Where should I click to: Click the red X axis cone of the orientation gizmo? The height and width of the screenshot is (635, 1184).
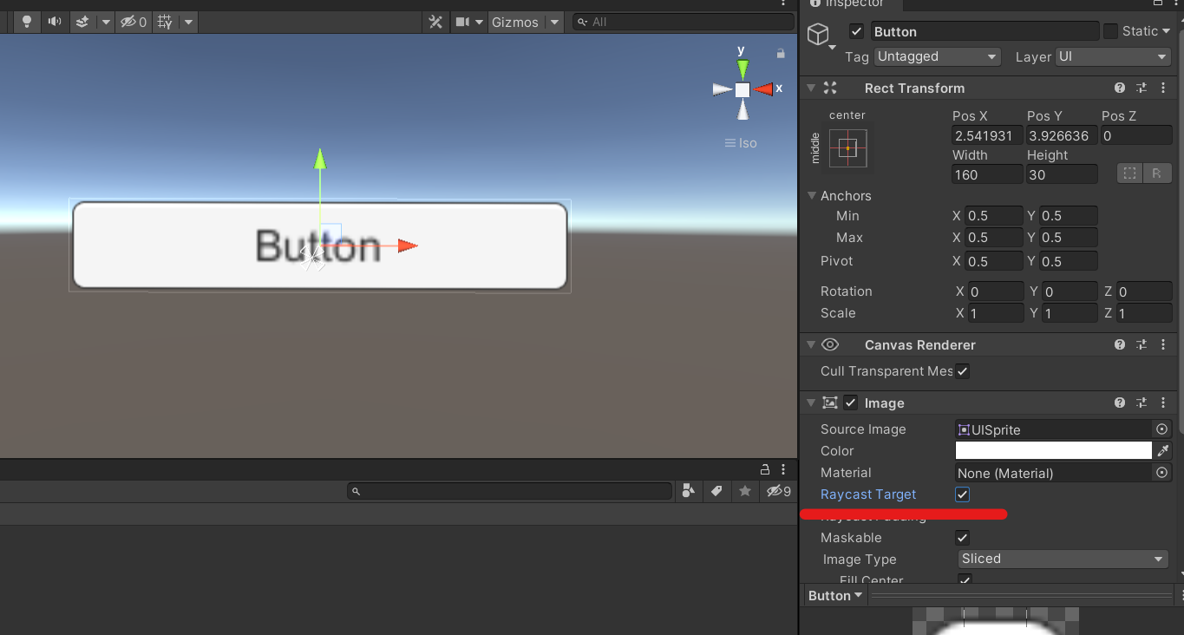coord(763,89)
